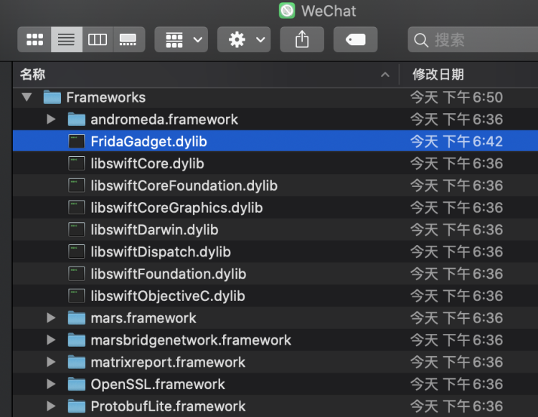538x417 pixels.
Task: Click the OpenSSL.framework folder icon
Action: [76, 384]
